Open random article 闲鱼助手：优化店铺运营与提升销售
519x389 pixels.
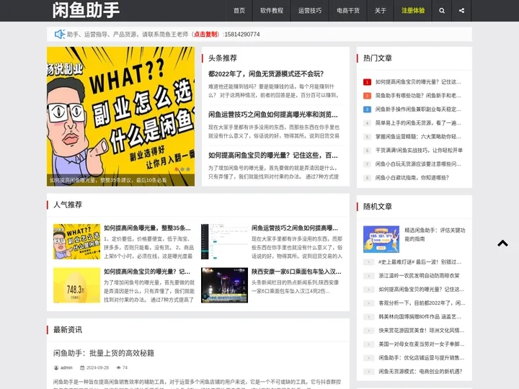(422, 357)
